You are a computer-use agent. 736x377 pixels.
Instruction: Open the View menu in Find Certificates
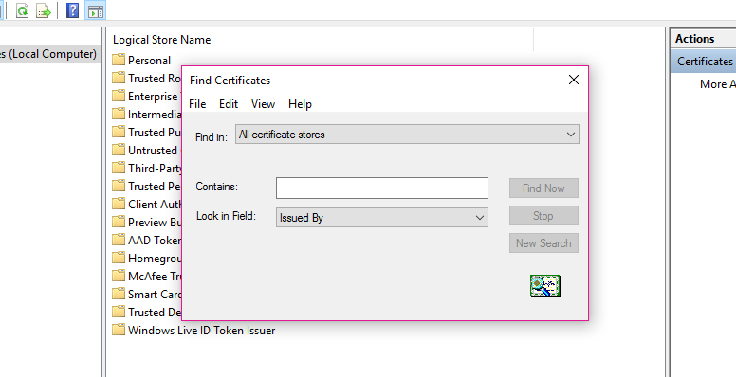pos(263,104)
